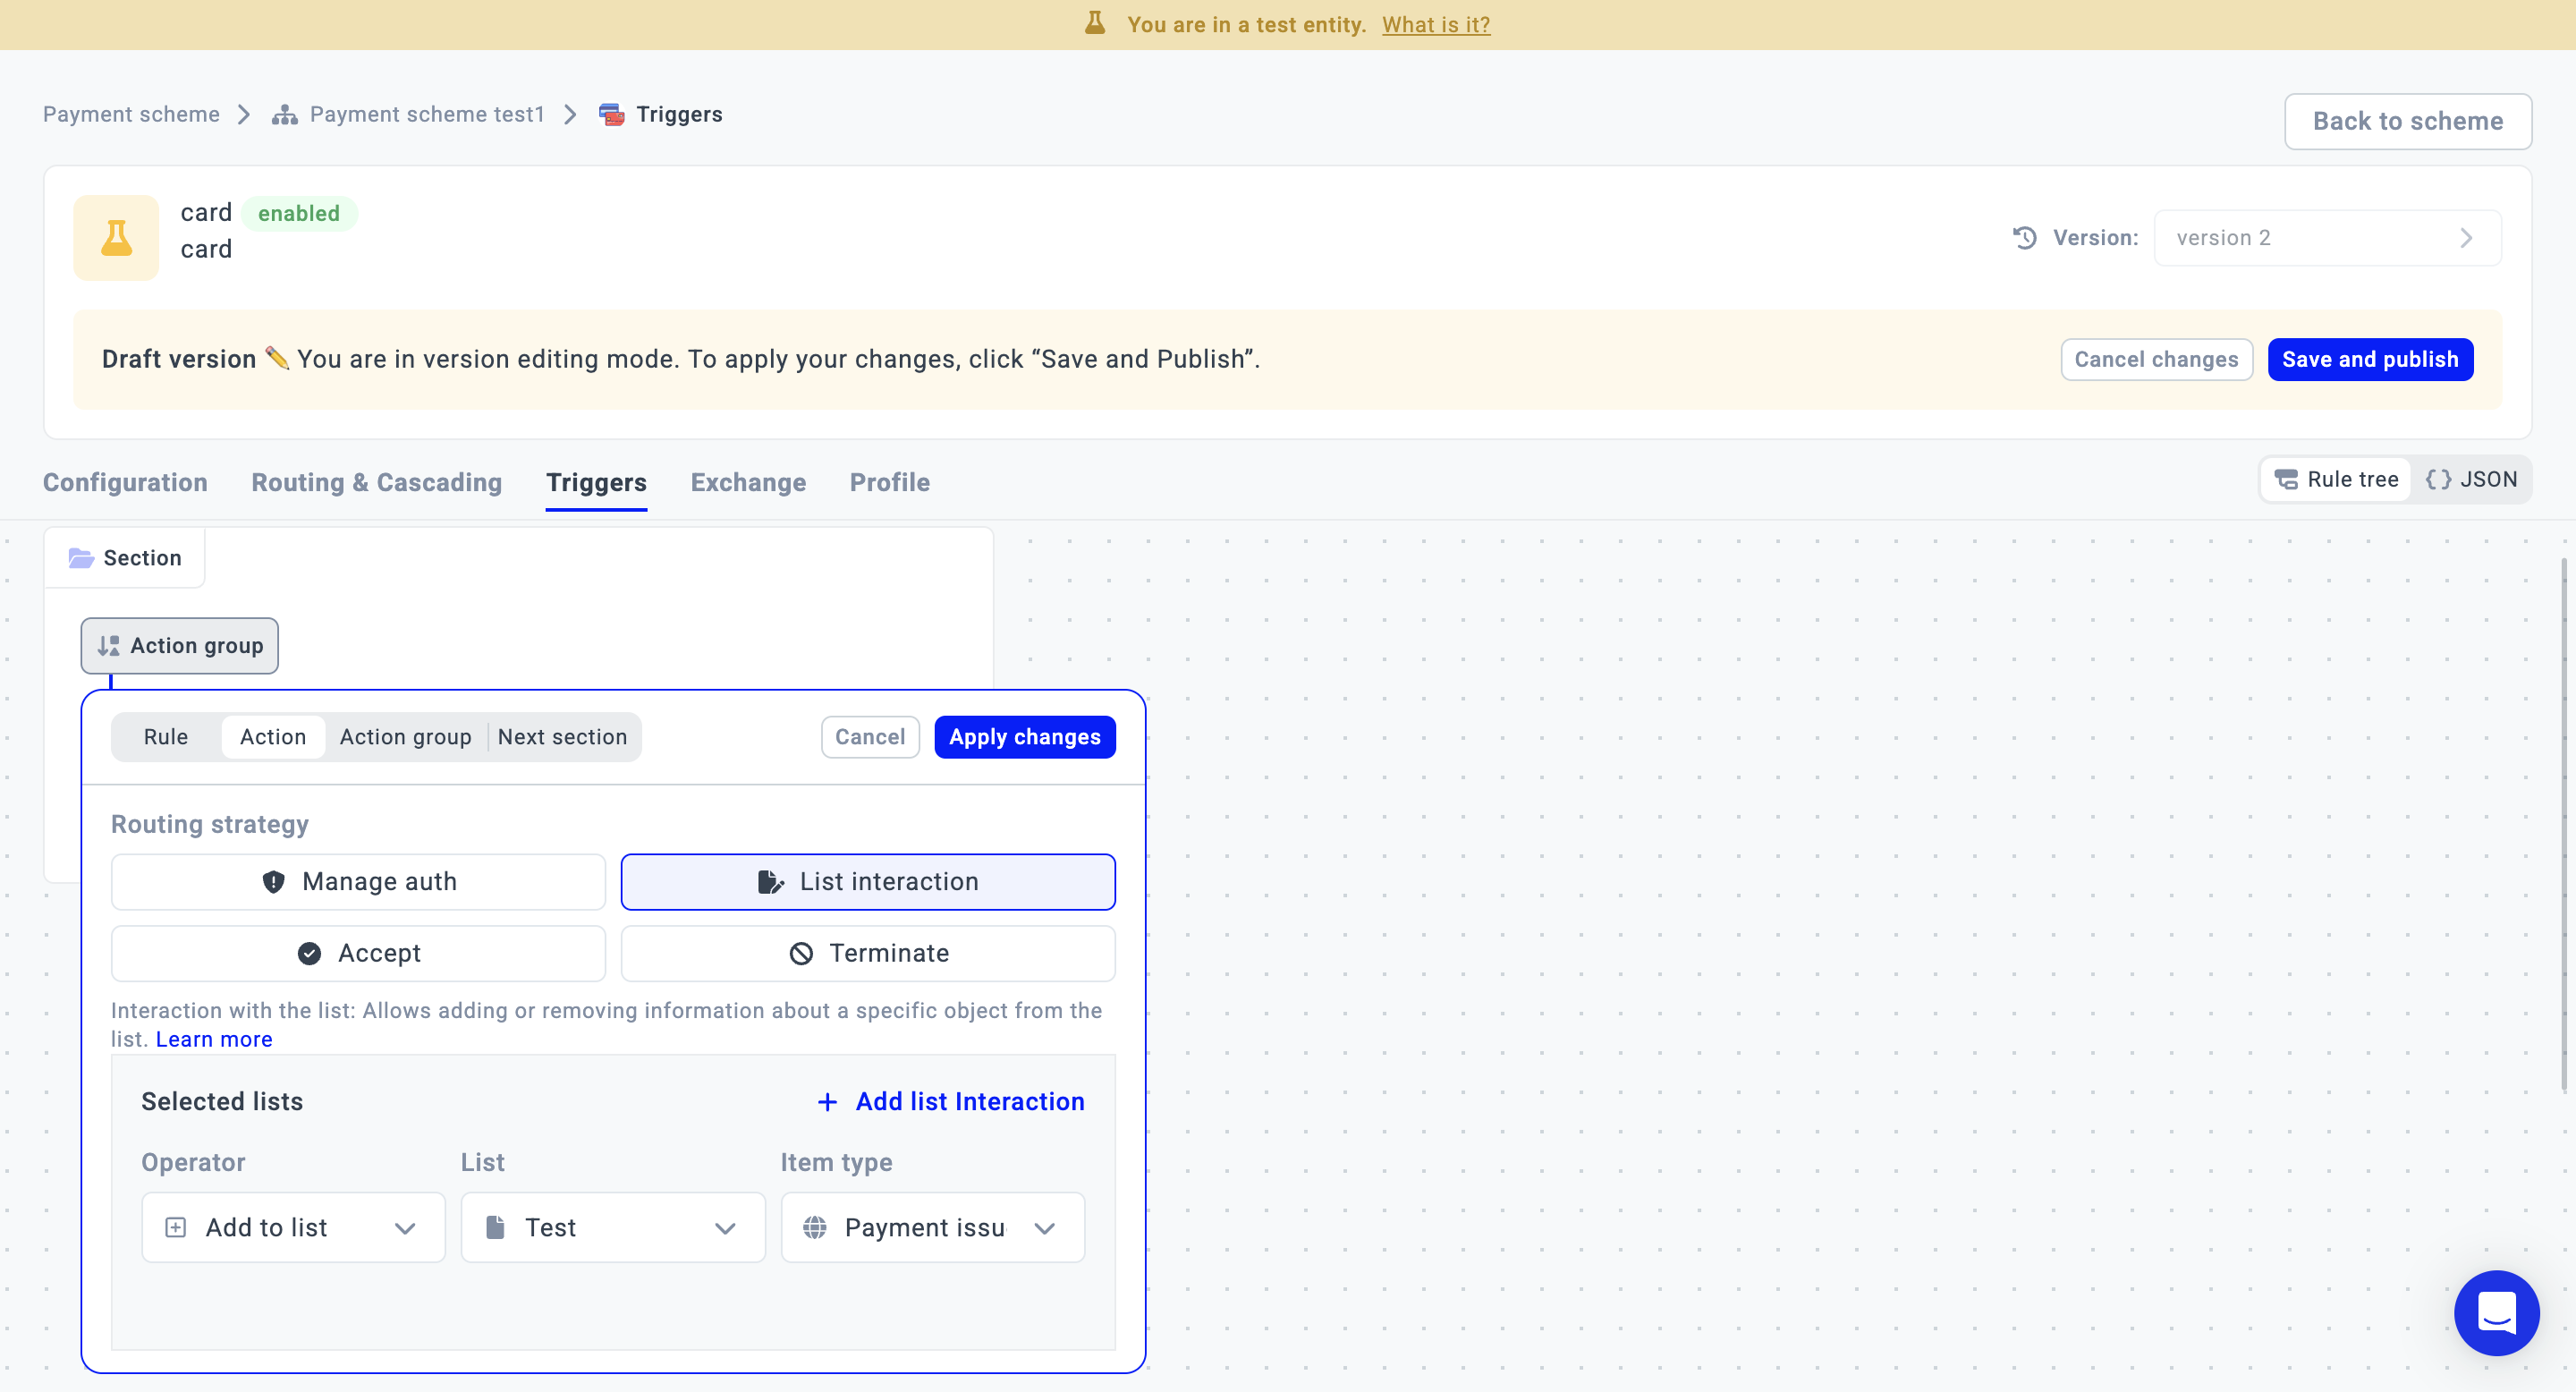Click the Triggers breadcrumb icon

tap(611, 115)
